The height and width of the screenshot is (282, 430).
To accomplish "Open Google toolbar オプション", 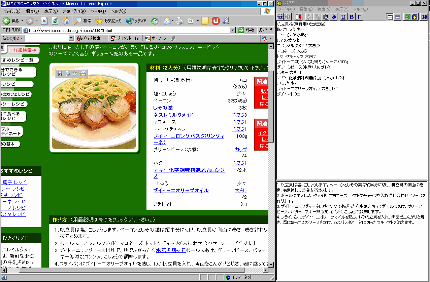I will tap(156, 38).
